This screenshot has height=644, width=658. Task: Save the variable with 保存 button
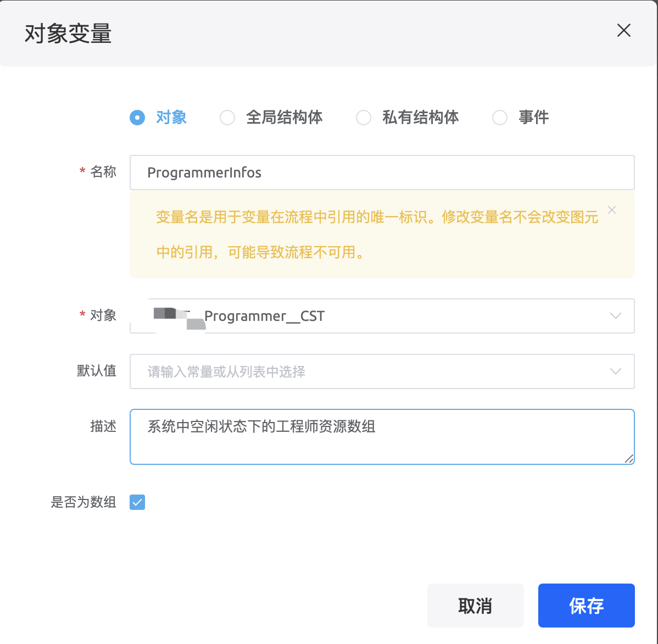click(x=586, y=606)
